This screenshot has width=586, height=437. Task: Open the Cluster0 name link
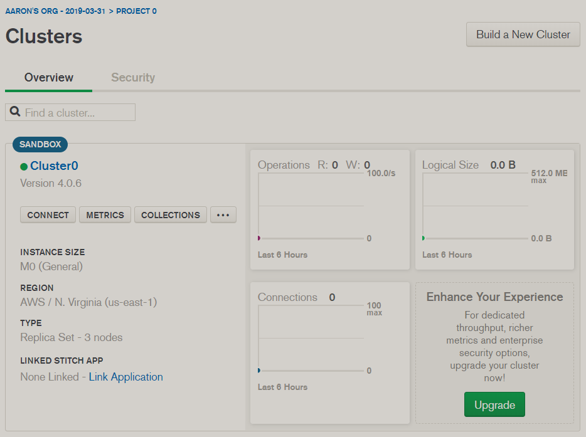coord(54,166)
